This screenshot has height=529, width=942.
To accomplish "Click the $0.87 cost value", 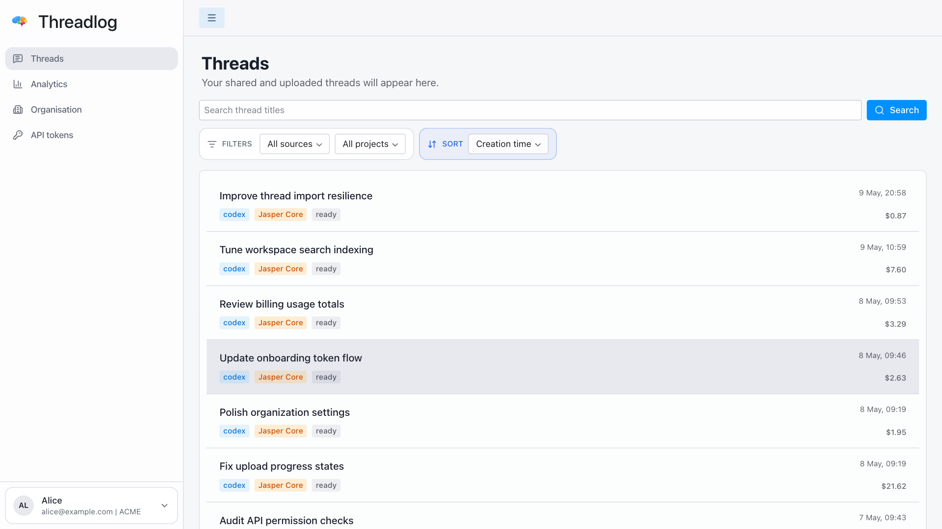I will pyautogui.click(x=895, y=216).
